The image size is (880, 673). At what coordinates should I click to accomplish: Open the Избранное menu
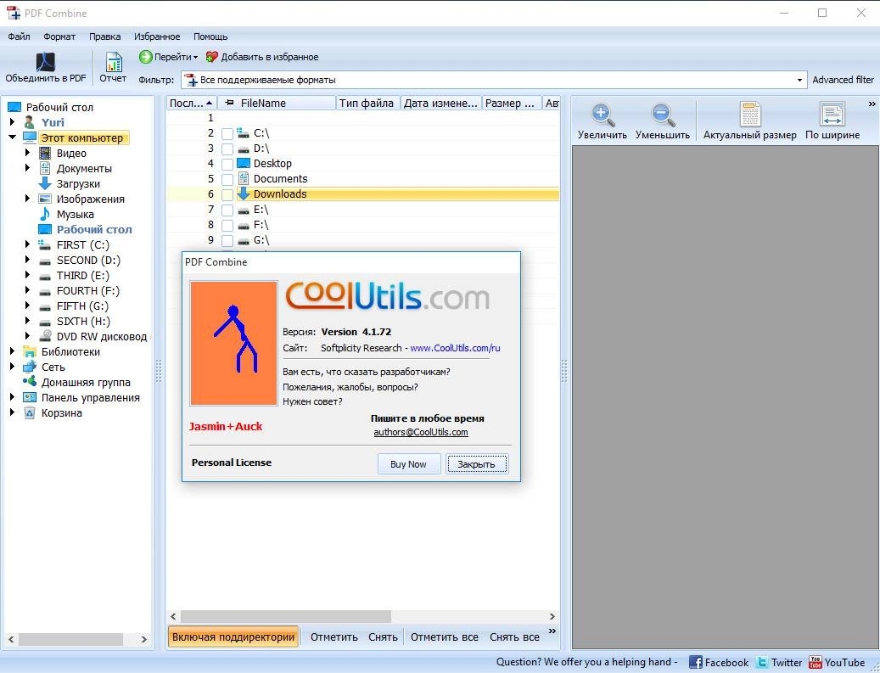(157, 36)
